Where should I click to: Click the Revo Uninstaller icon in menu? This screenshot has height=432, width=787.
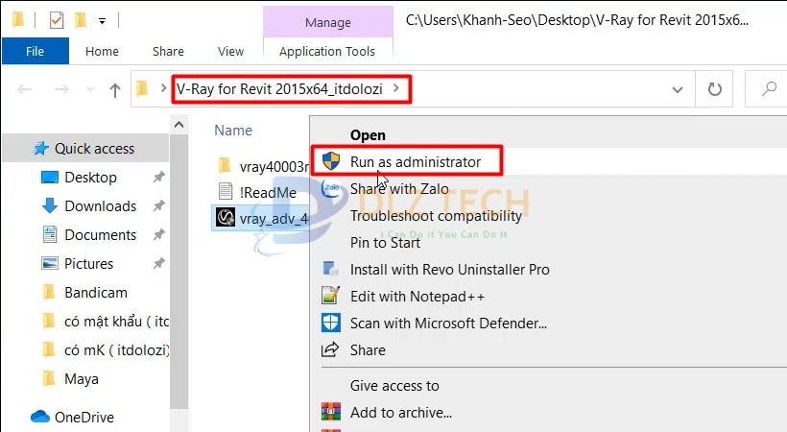coord(331,269)
